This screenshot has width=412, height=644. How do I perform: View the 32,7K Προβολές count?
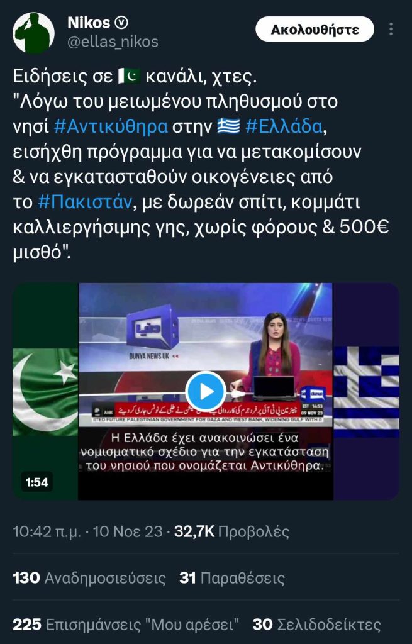click(x=231, y=531)
